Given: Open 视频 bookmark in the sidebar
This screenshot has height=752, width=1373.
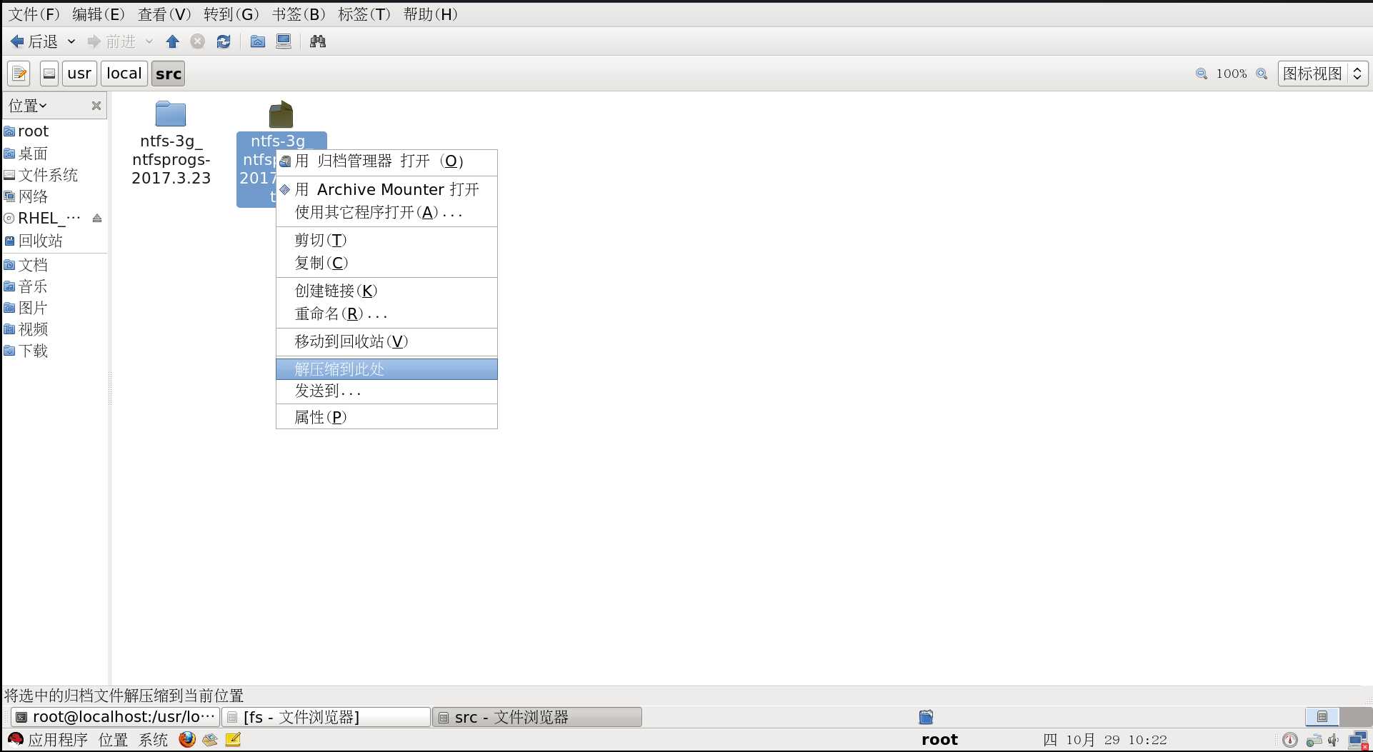Looking at the screenshot, I should click(x=54, y=329).
